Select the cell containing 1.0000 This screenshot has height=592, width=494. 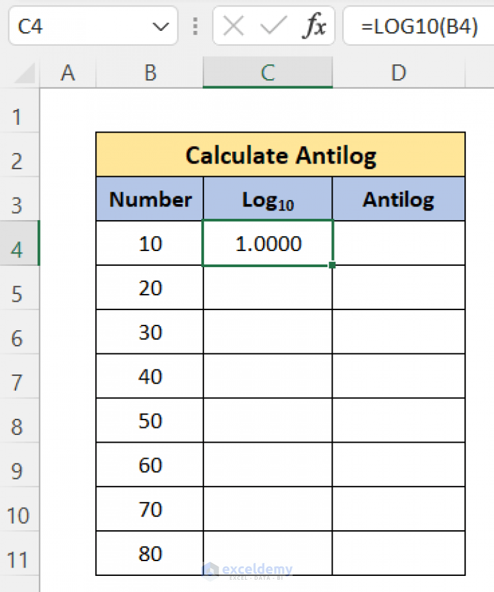tap(268, 243)
